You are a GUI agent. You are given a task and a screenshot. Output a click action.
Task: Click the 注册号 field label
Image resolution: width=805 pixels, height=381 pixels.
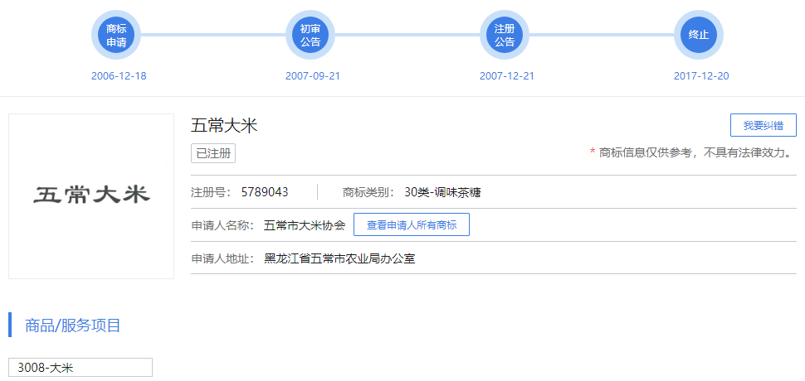(212, 192)
